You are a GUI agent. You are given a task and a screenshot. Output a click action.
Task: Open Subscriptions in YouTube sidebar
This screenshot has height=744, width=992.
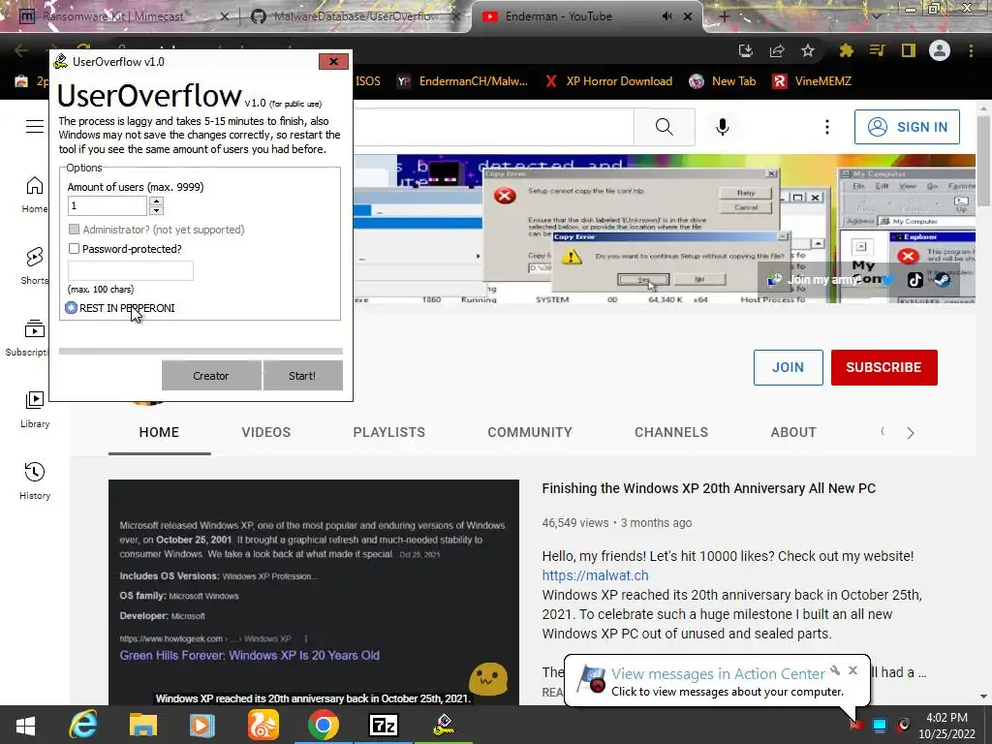click(26, 338)
